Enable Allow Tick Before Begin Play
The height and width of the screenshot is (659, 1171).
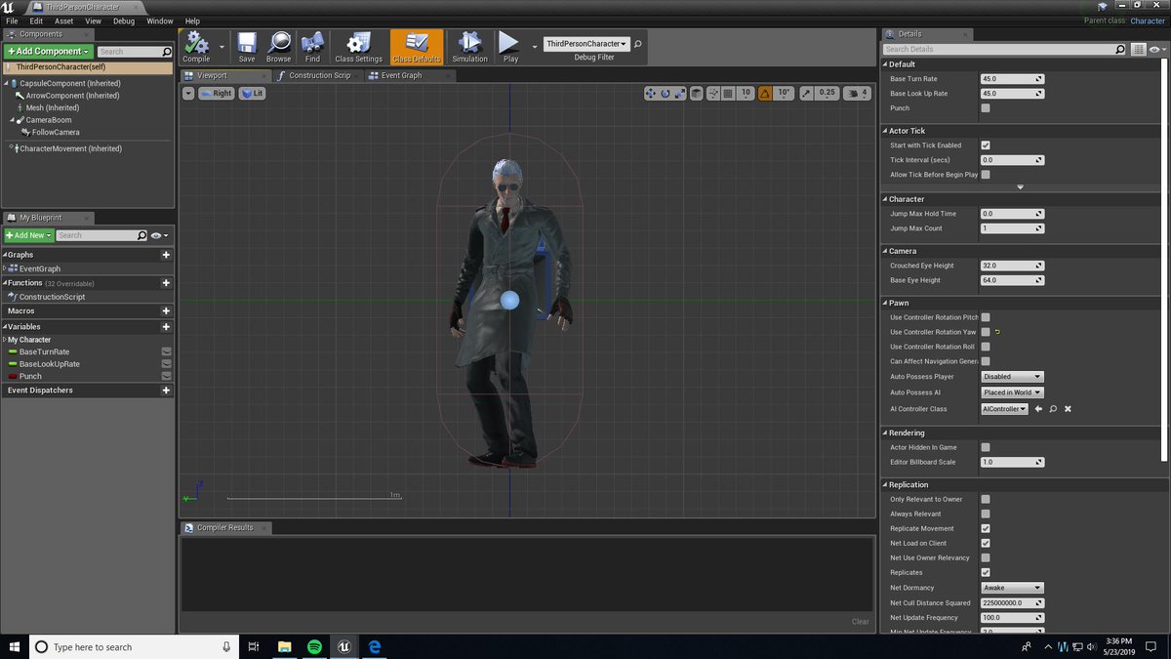986,175
